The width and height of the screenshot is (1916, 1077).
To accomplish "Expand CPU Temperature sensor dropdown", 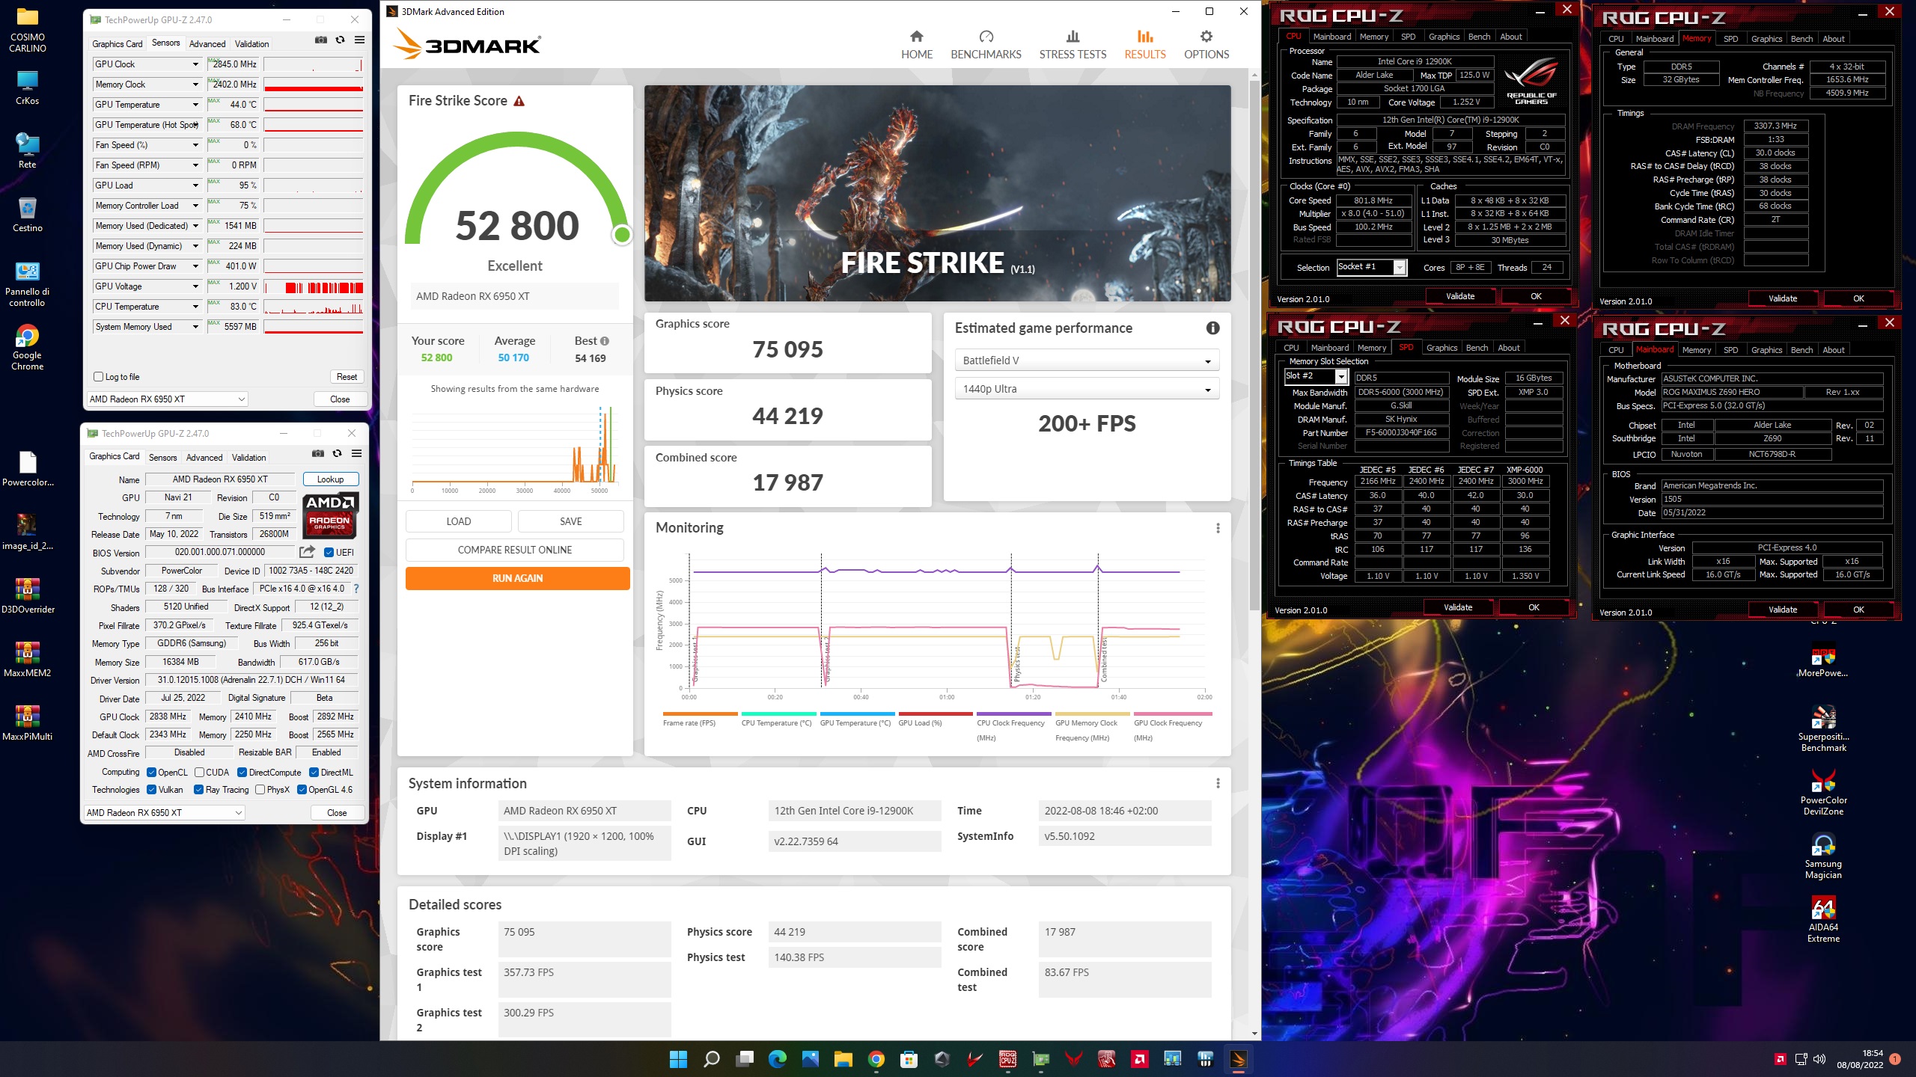I will pyautogui.click(x=195, y=307).
